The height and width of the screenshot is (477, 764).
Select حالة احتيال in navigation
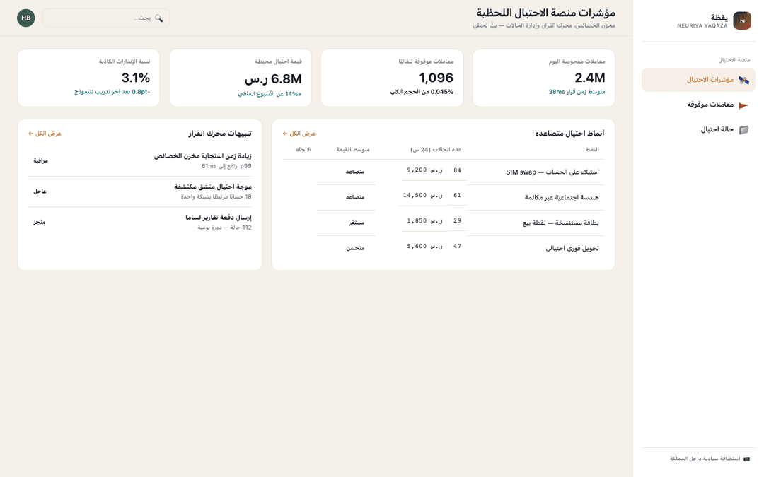tap(698, 129)
